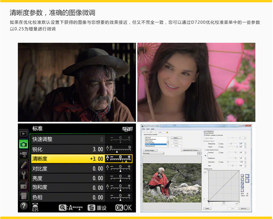The width and height of the screenshot is (273, 219).
Task: Click the Contrast value stepper arrows
Action: pyautogui.click(x=245, y=152)
